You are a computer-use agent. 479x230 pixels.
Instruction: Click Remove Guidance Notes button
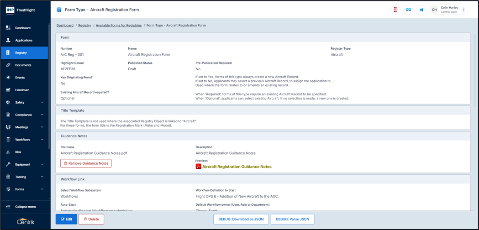coord(86,163)
